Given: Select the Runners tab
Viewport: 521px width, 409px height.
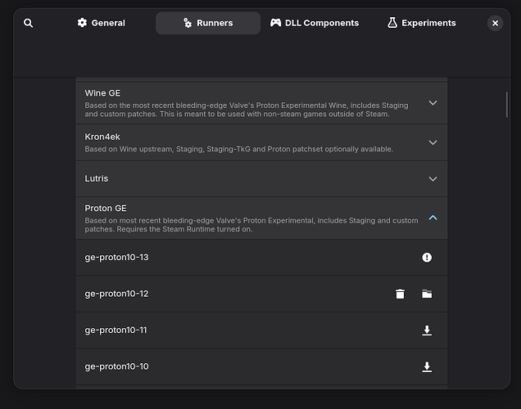Looking at the screenshot, I should 208,23.
